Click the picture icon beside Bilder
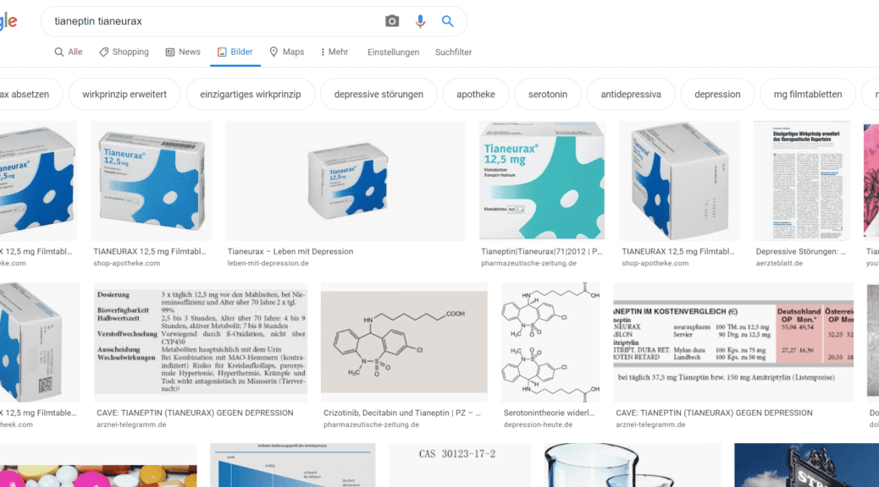 [222, 52]
